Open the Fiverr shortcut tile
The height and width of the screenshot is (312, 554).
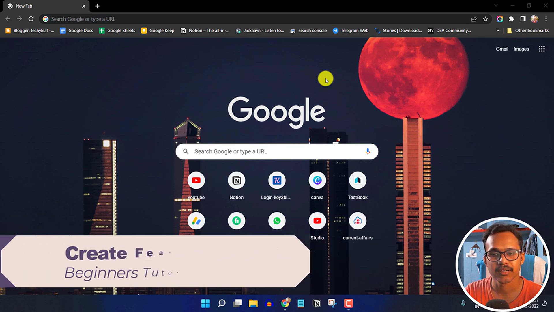click(x=237, y=221)
